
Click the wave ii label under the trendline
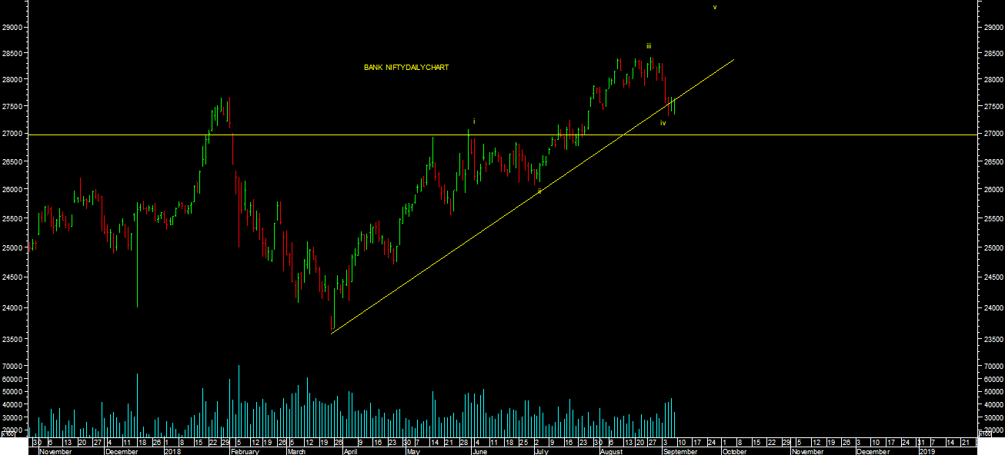coord(539,191)
